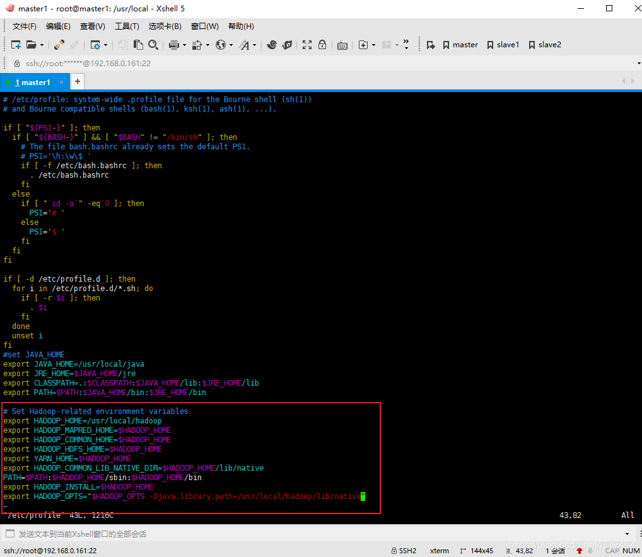Launch the slave1 session button

click(503, 45)
